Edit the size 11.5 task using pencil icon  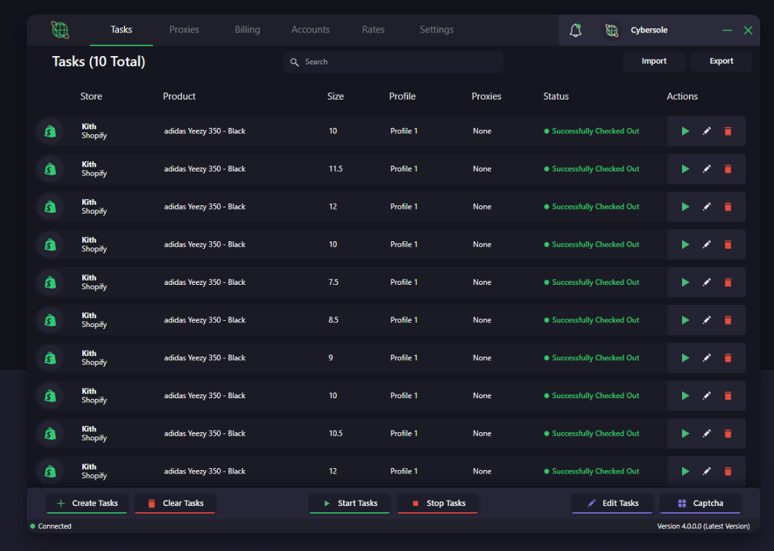[x=707, y=169]
